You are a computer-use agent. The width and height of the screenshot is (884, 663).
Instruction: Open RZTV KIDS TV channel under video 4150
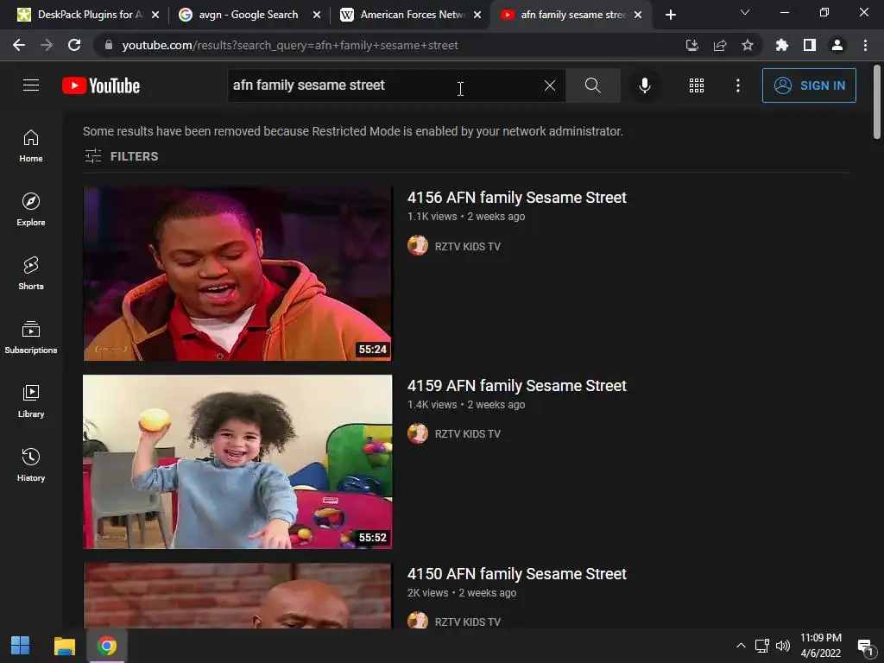tap(467, 622)
